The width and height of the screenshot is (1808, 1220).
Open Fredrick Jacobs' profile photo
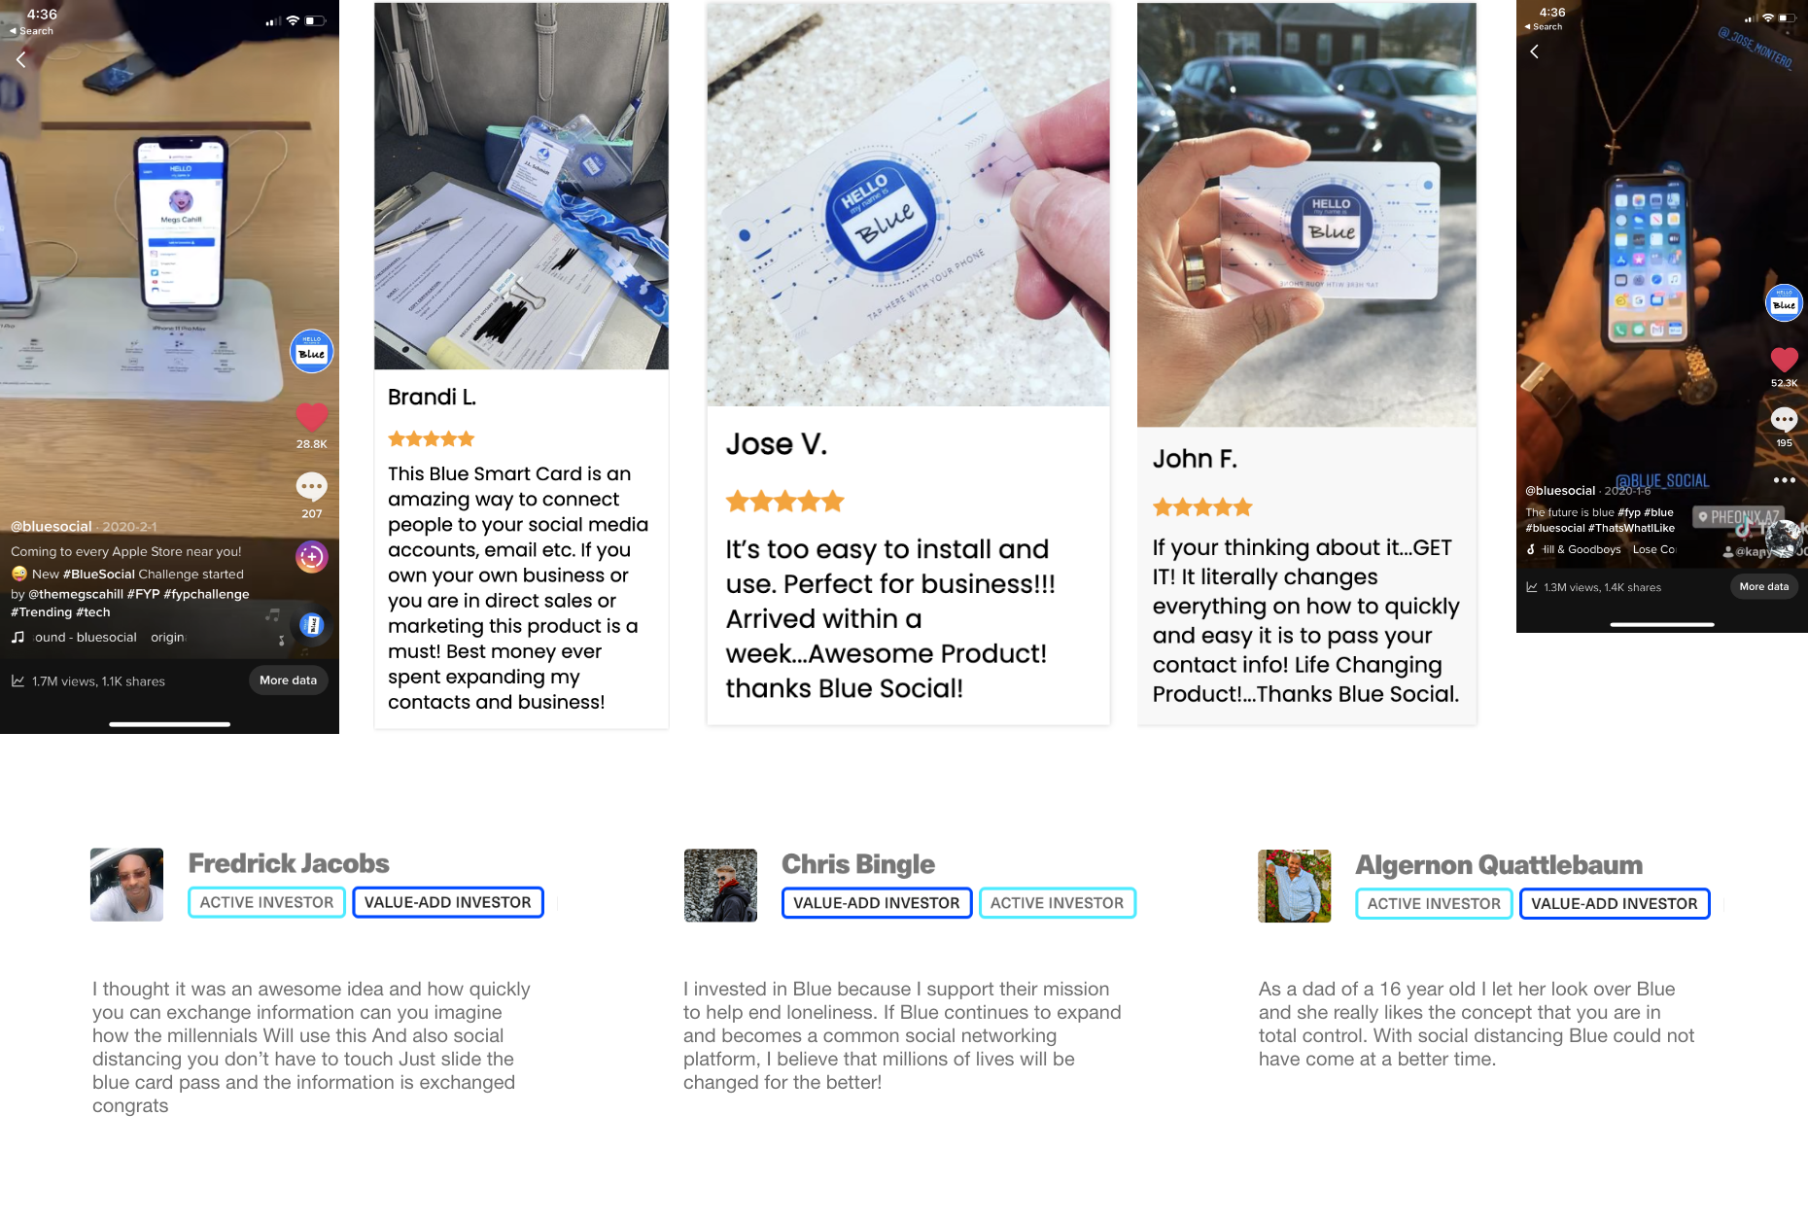126,885
